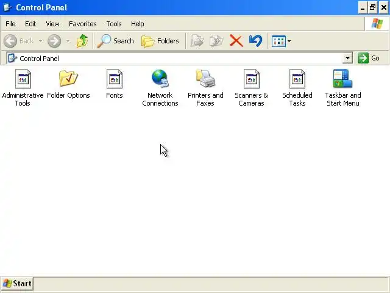Click the blue Undo arrow icon
The width and height of the screenshot is (390, 293).
255,41
